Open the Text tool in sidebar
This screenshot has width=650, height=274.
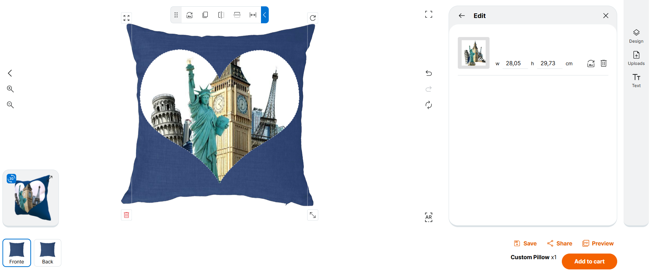click(x=636, y=80)
